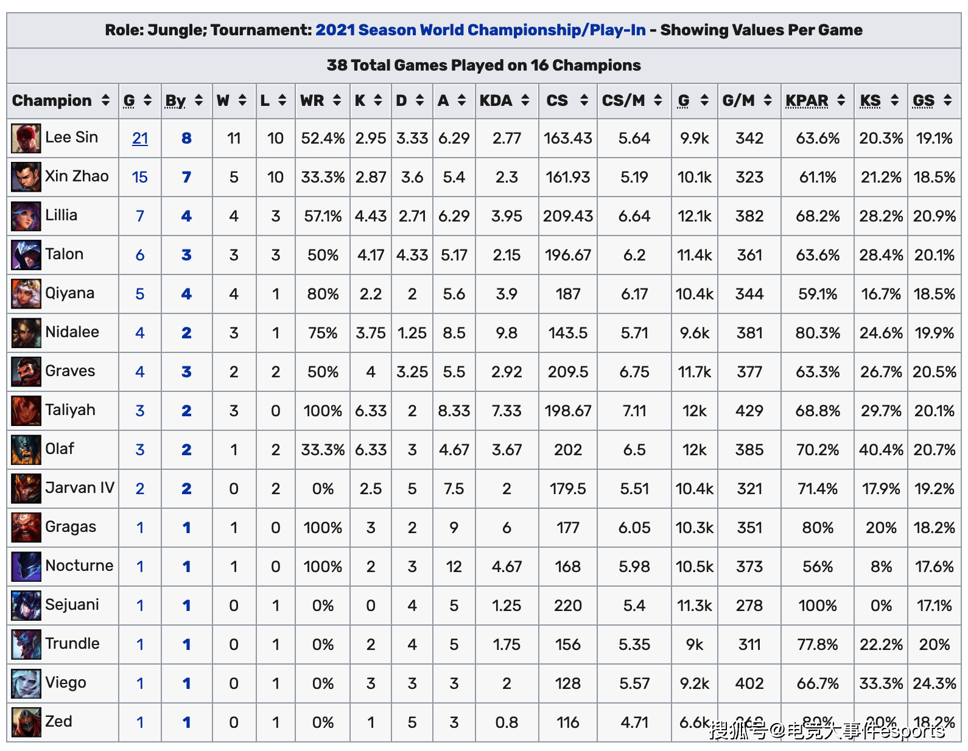Click the Lillia champion portrait icon
The height and width of the screenshot is (751, 968).
(26, 216)
